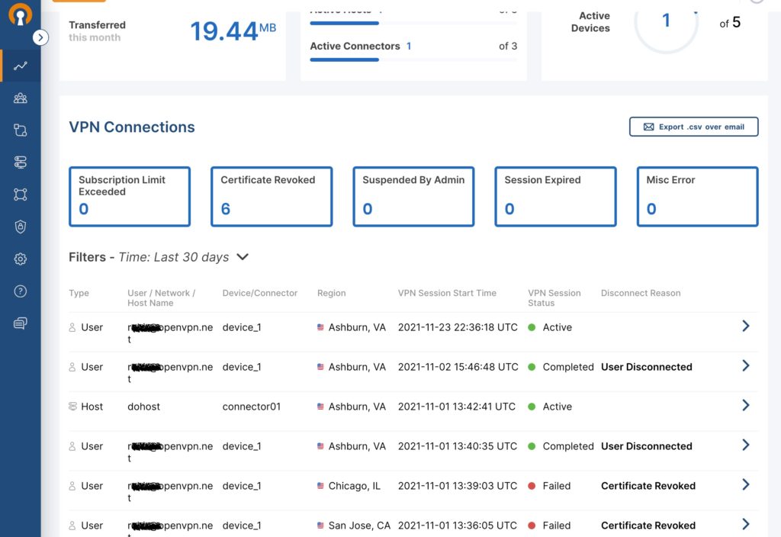The height and width of the screenshot is (537, 781).
Task: Expand the San Jose, CA failed session row
Action: pyautogui.click(x=746, y=524)
